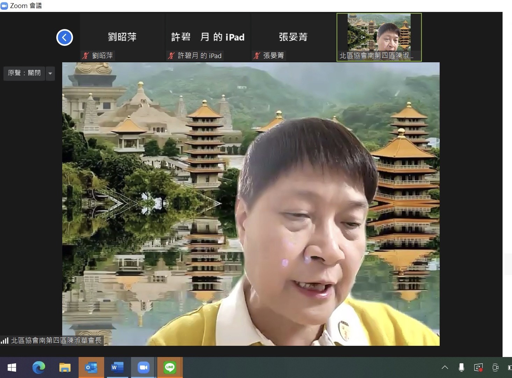Select 許碧月 的 iPad participant tile
Image resolution: width=512 pixels, height=378 pixels.
click(208, 37)
